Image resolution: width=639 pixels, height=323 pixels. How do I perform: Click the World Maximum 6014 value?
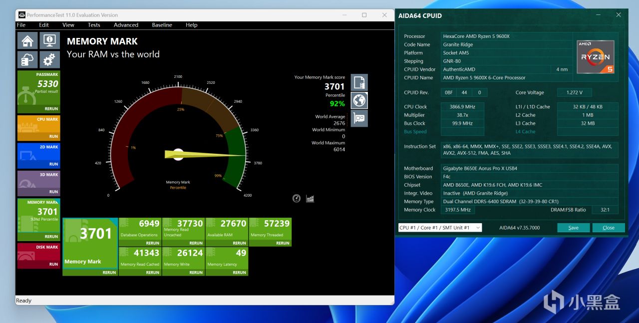click(339, 149)
